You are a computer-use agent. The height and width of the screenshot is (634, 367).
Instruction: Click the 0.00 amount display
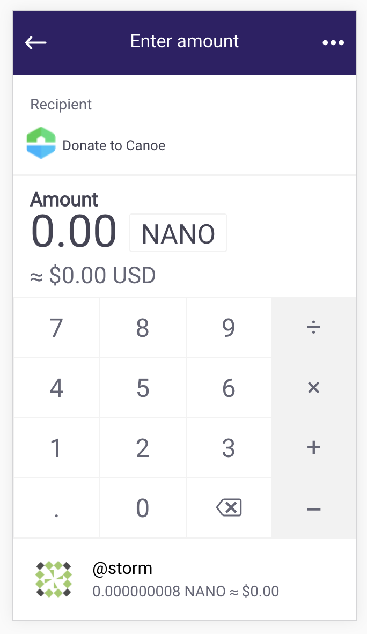click(75, 231)
